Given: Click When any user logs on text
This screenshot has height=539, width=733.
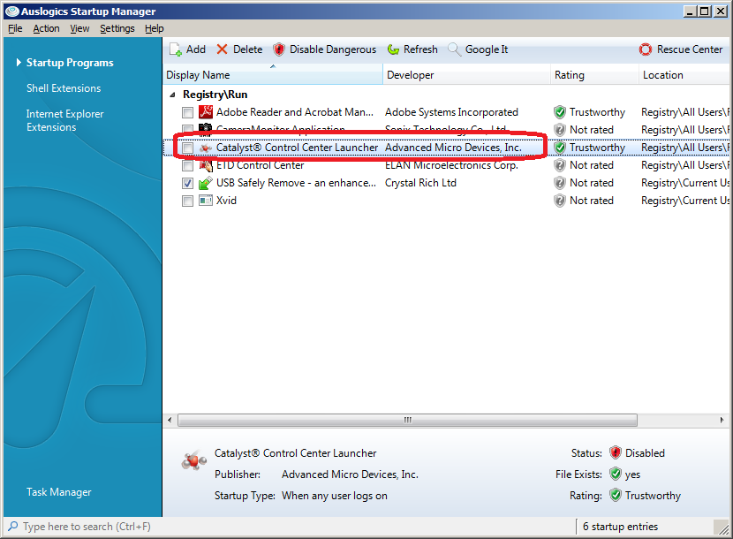Looking at the screenshot, I should [x=334, y=496].
